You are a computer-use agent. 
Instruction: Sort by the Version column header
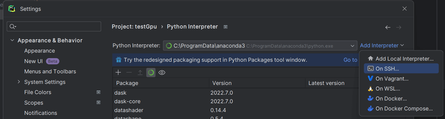point(257,83)
